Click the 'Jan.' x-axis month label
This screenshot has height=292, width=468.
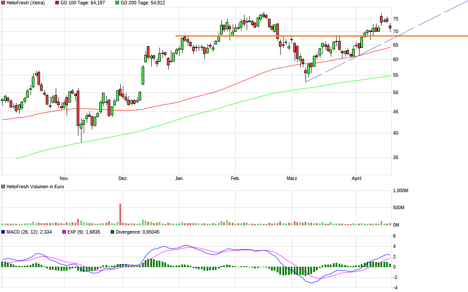[x=180, y=179]
